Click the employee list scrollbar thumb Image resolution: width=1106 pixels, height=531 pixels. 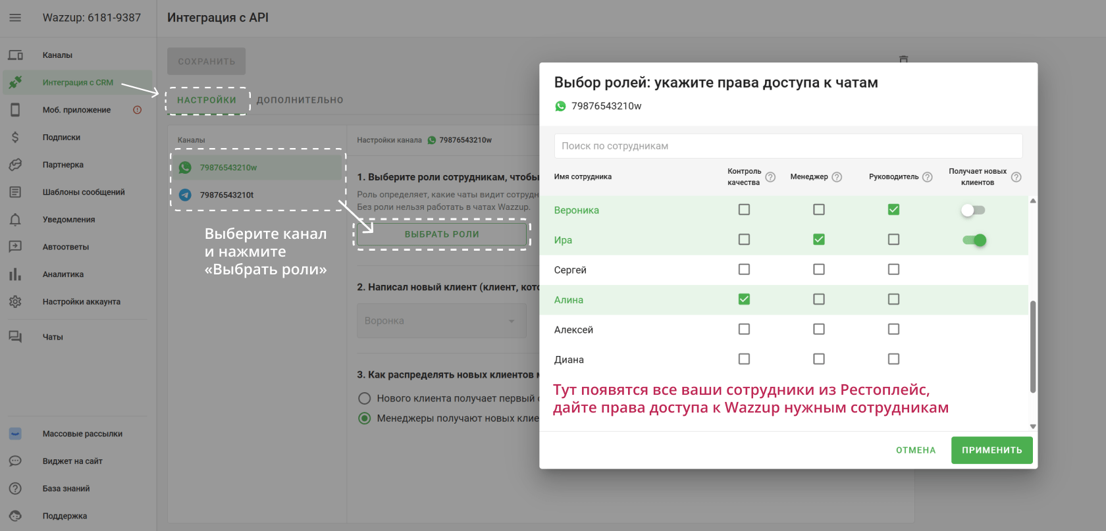coord(1033,347)
